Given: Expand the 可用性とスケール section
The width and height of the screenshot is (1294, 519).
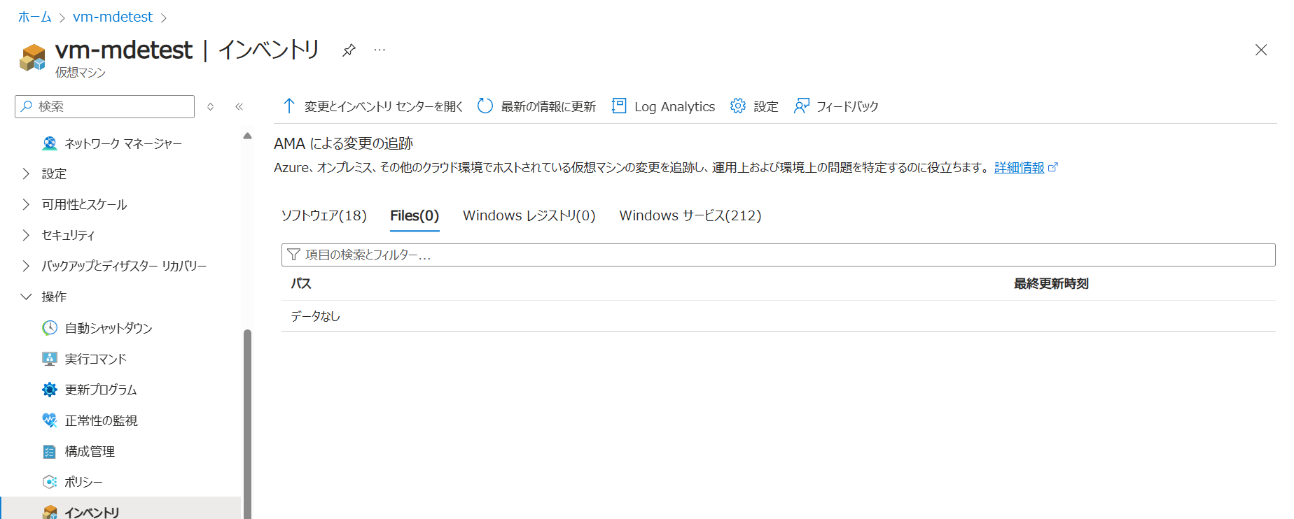Looking at the screenshot, I should pos(27,204).
